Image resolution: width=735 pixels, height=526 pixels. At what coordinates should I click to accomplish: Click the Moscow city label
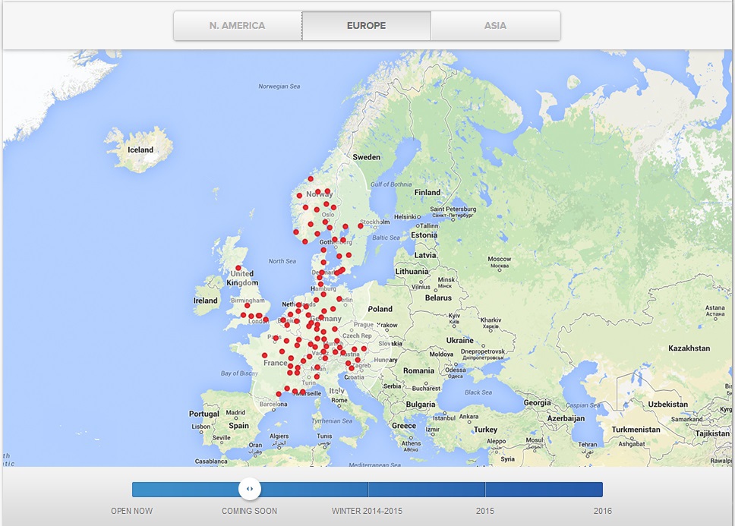pos(500,259)
